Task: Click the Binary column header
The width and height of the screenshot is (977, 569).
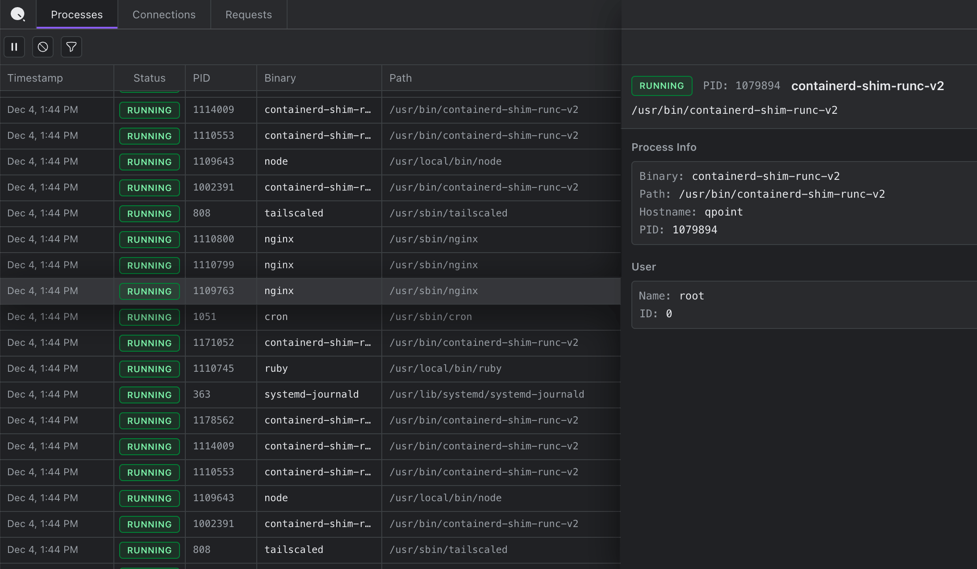Action: 280,78
